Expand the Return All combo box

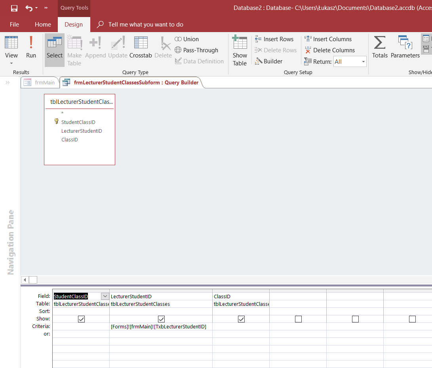coord(363,62)
